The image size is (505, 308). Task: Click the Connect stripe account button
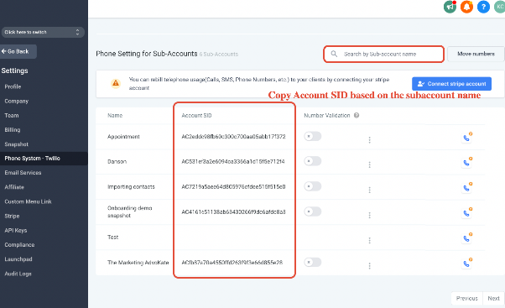click(x=451, y=84)
